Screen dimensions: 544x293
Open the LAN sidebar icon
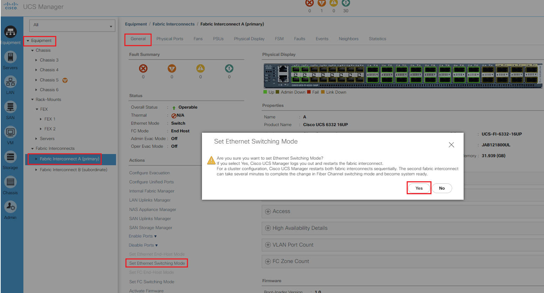(x=11, y=82)
